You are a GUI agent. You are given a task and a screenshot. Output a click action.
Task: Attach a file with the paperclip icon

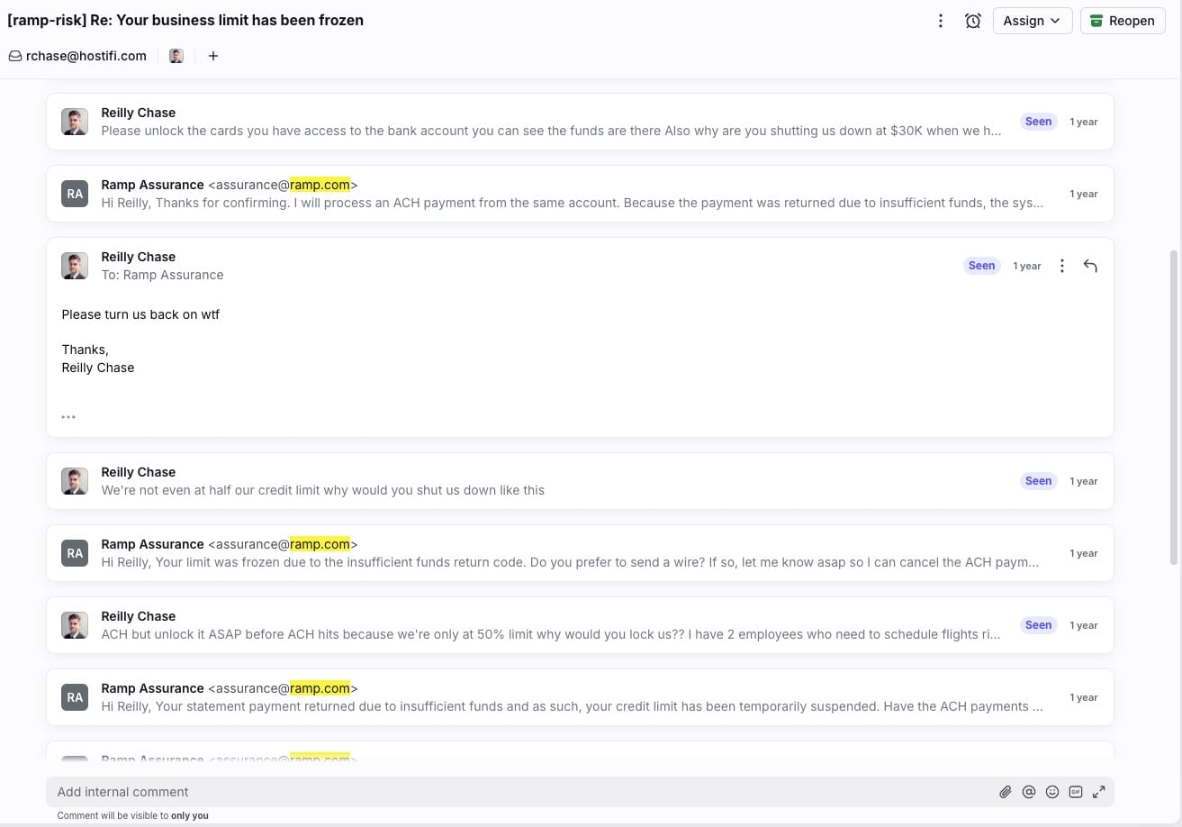1006,792
